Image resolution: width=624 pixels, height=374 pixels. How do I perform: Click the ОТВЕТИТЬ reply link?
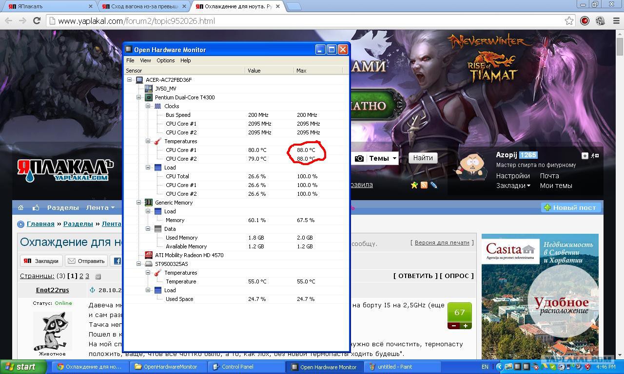[415, 276]
